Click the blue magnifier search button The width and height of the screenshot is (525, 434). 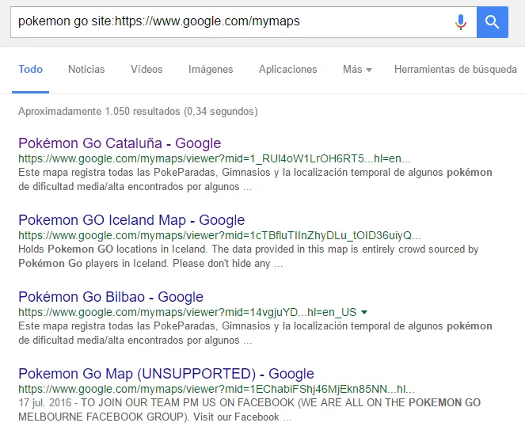[x=493, y=22]
